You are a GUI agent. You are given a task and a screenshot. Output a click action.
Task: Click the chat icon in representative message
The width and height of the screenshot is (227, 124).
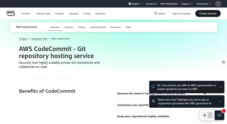(153, 87)
